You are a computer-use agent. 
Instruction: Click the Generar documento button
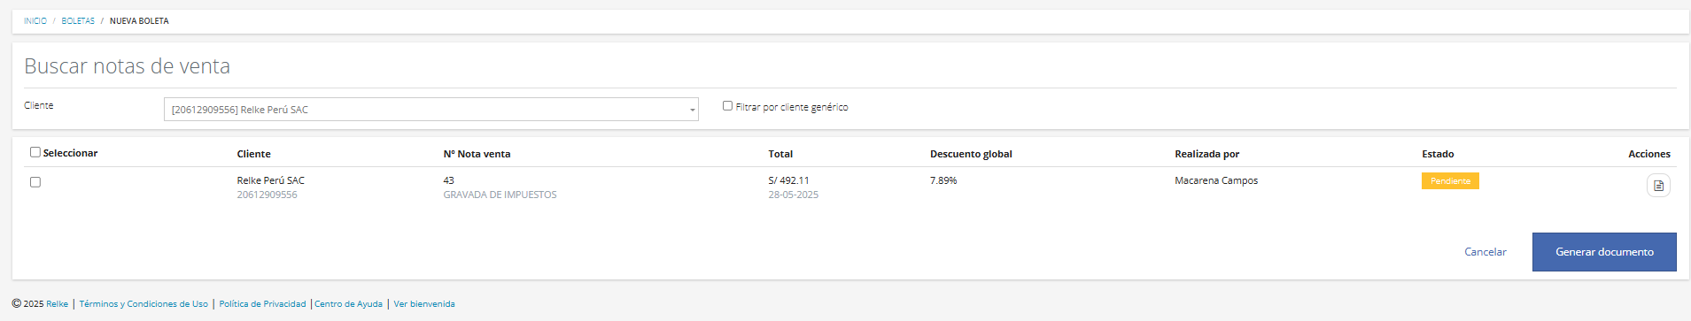click(x=1604, y=252)
